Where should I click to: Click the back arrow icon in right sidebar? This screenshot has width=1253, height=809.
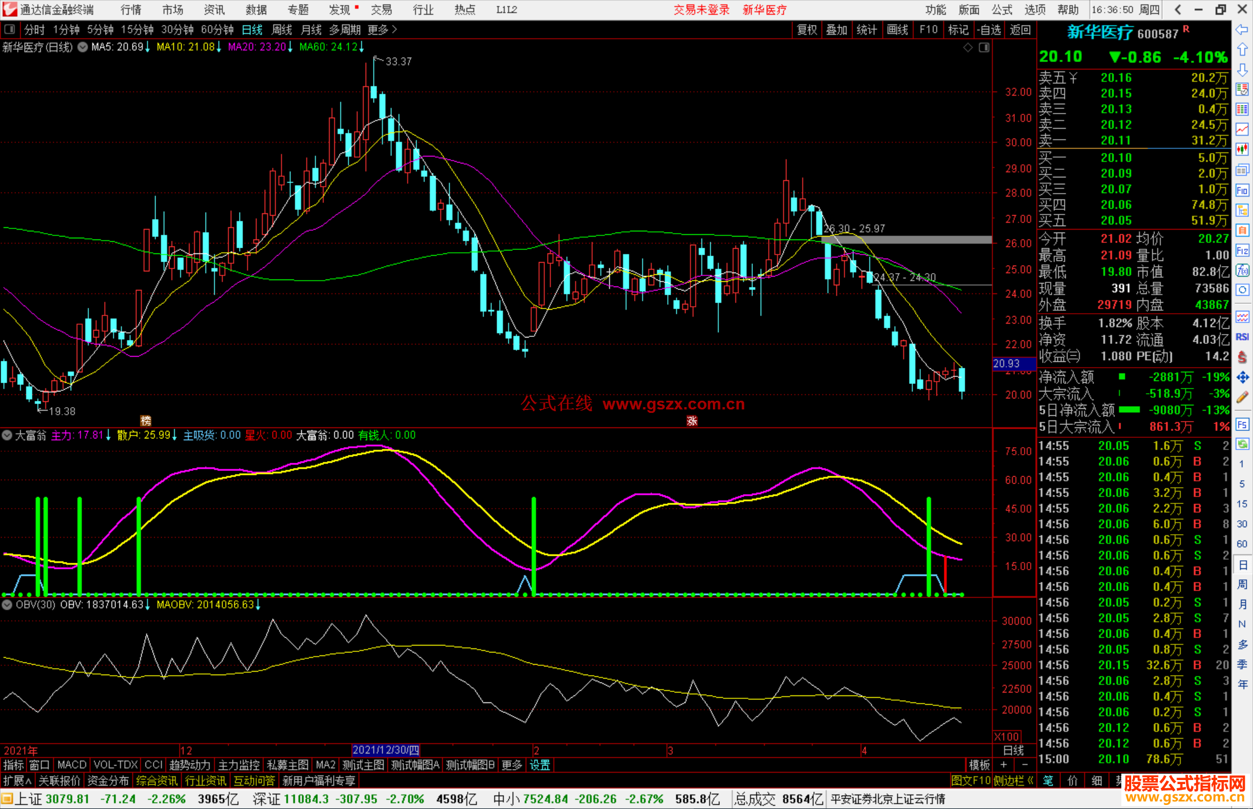pos(1242,30)
